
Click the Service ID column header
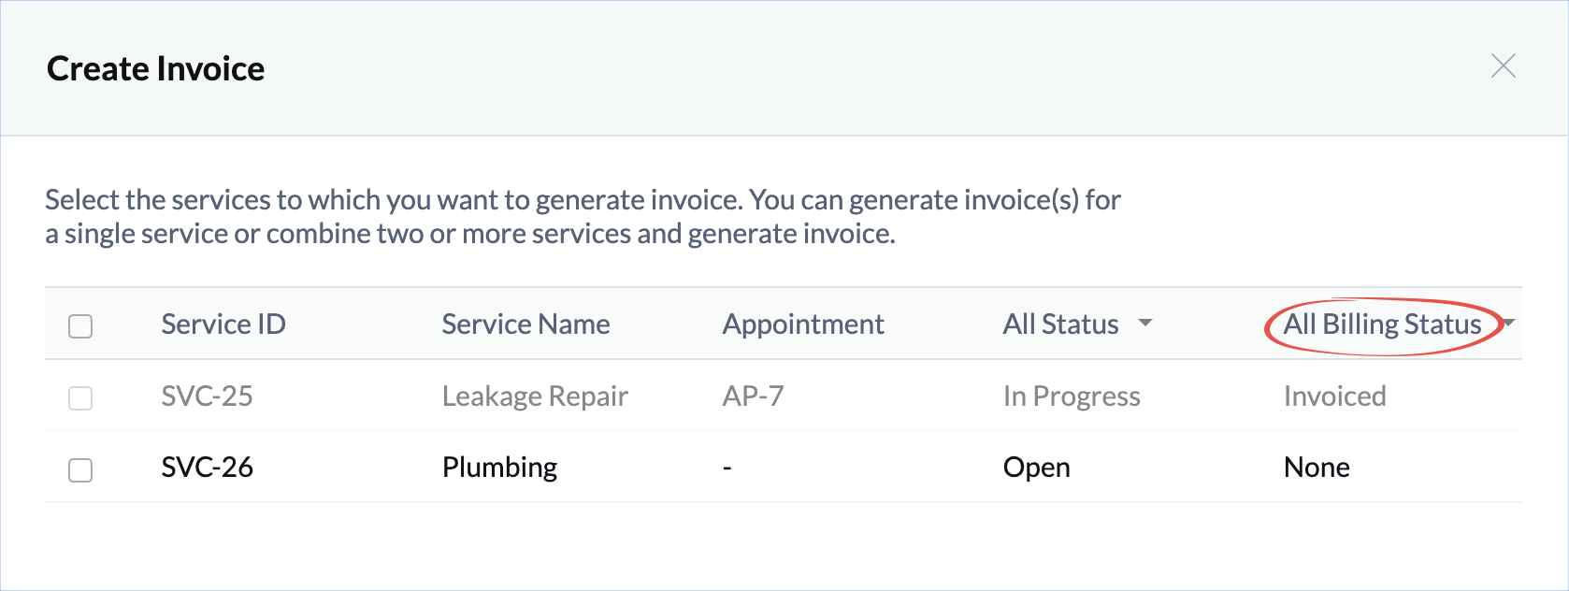[x=223, y=324]
